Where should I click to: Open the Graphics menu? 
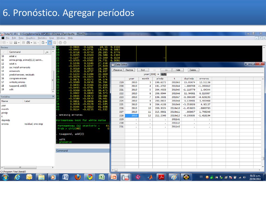(x=31, y=38)
